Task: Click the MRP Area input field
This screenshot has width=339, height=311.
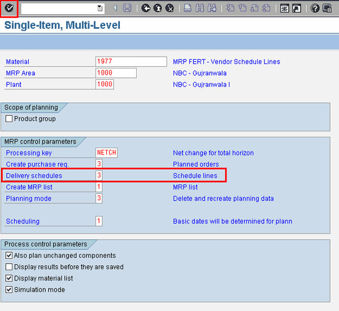Action: [116, 73]
